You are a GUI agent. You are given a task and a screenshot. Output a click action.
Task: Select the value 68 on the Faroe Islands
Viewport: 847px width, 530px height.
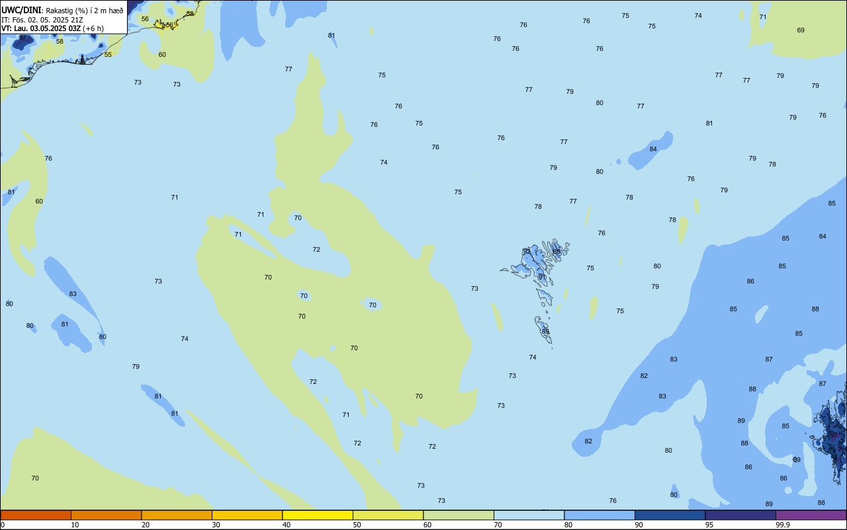pyautogui.click(x=557, y=251)
